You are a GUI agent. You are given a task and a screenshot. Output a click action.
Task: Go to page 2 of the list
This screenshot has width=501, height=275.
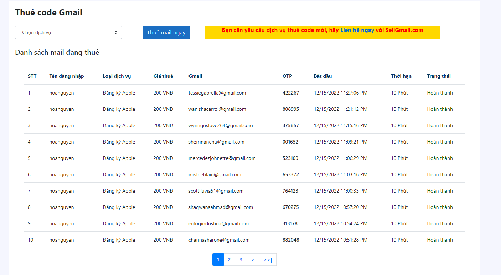coord(229,260)
